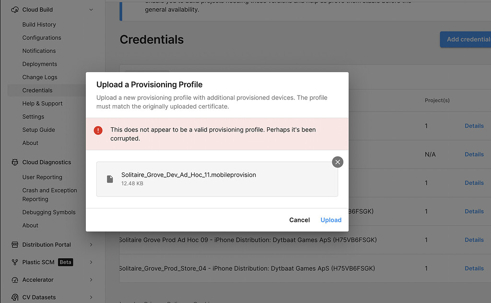
Task: Click the Cloud Build icon in sidebar
Action: tap(15, 10)
